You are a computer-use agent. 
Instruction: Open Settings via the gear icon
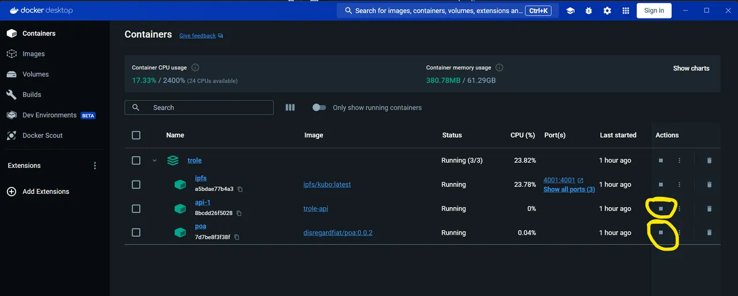tap(607, 10)
